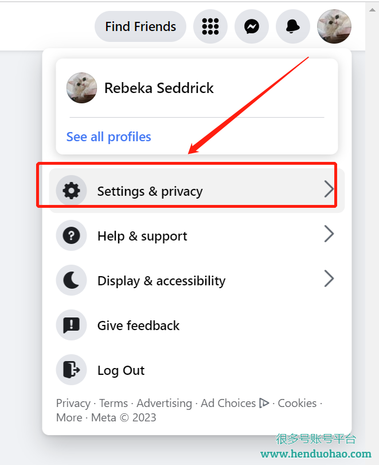Click the Log Out door icon
The height and width of the screenshot is (465, 379).
click(71, 370)
